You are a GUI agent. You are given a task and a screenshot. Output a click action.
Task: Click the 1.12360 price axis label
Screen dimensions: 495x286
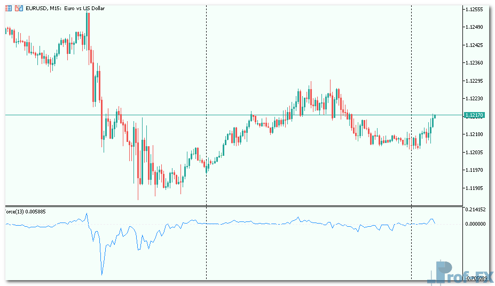(x=474, y=63)
